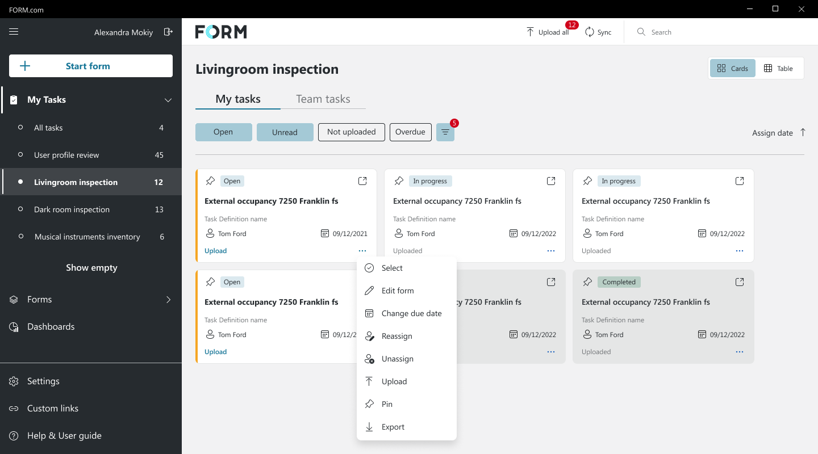Switch to Table view

click(x=778, y=68)
